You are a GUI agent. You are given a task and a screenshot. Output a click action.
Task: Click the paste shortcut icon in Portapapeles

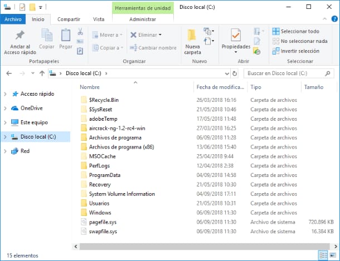pyautogui.click(x=80, y=51)
